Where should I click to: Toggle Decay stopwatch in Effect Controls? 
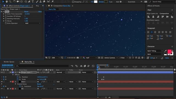6,21
